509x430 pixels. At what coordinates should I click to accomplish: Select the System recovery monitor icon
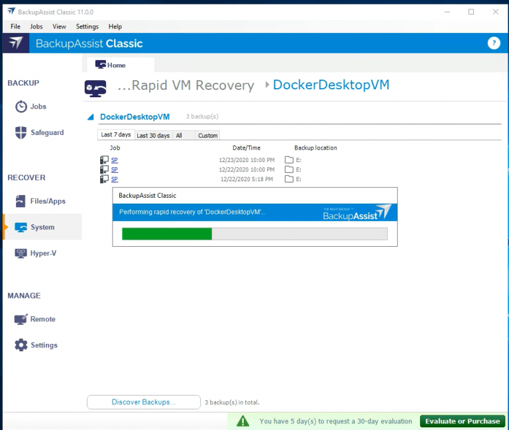pos(21,227)
